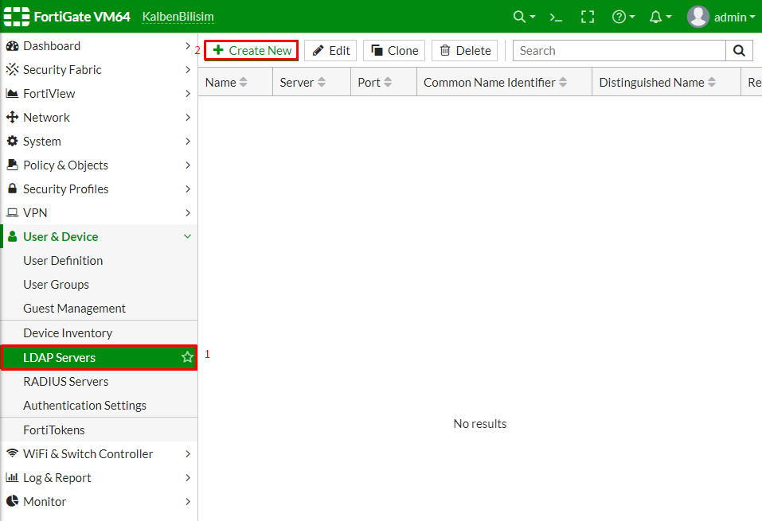Select the LDAP Servers menu item

100,357
